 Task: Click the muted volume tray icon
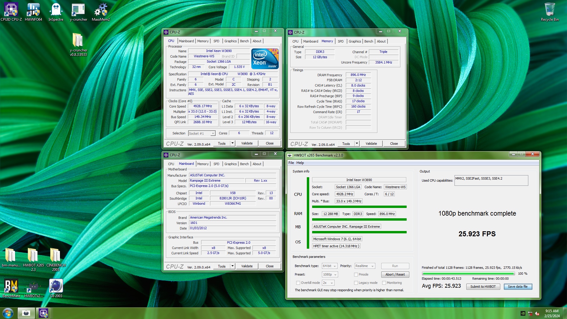[x=537, y=313]
